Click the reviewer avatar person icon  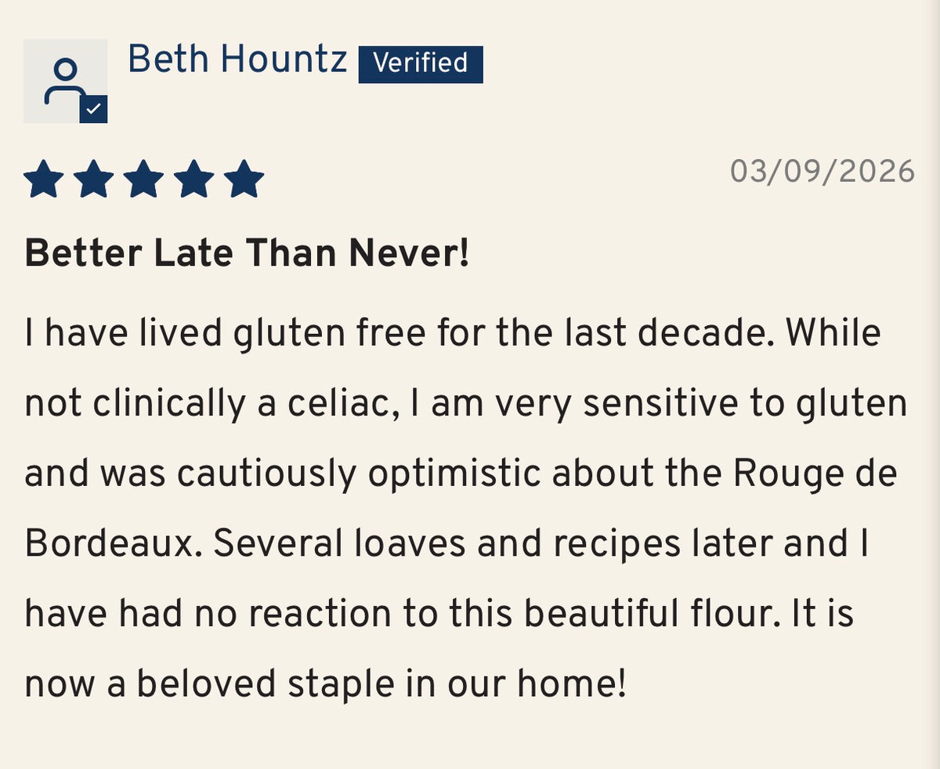click(65, 81)
